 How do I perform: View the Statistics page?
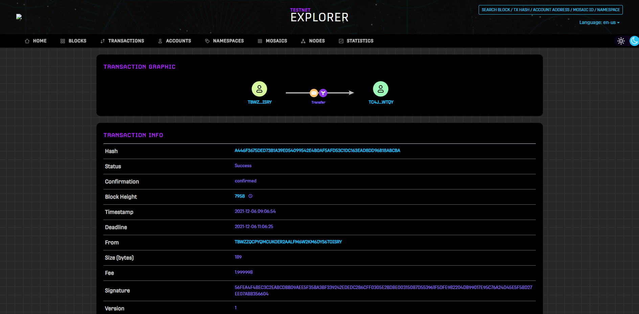click(x=356, y=41)
